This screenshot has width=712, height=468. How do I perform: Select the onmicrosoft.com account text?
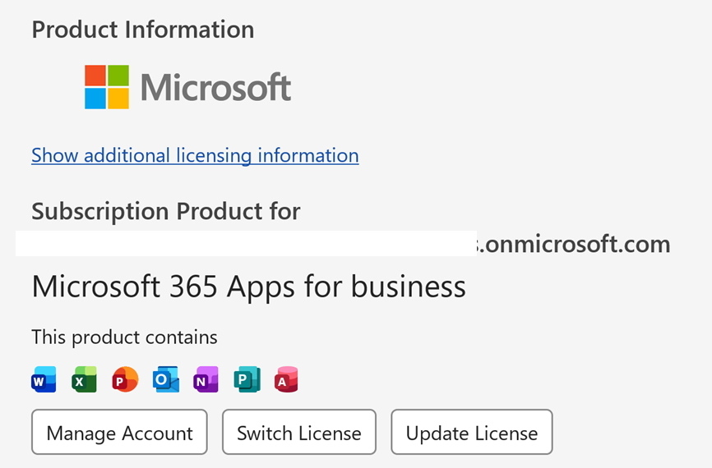(x=573, y=245)
